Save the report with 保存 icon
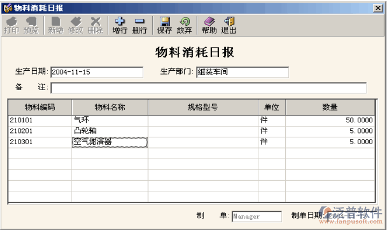Screen dimensions: 388x230 [165, 25]
